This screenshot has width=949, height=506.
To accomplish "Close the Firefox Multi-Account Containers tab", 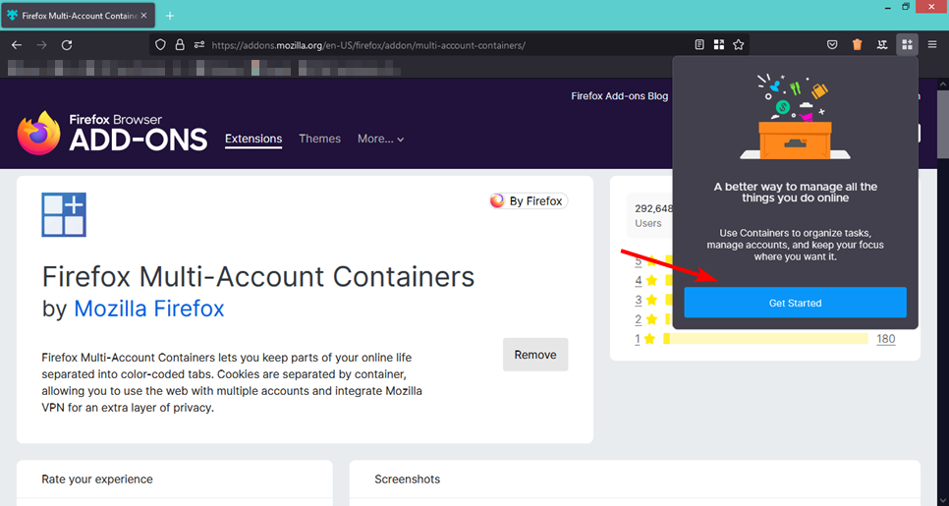I will [x=145, y=16].
